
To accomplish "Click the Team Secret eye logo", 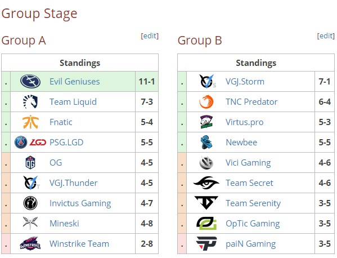I will pyautogui.click(x=206, y=183).
